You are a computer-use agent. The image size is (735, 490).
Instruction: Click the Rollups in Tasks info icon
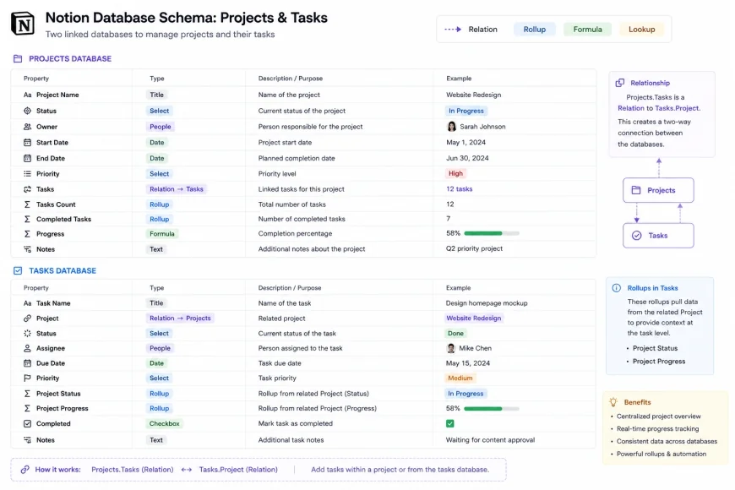tap(617, 288)
